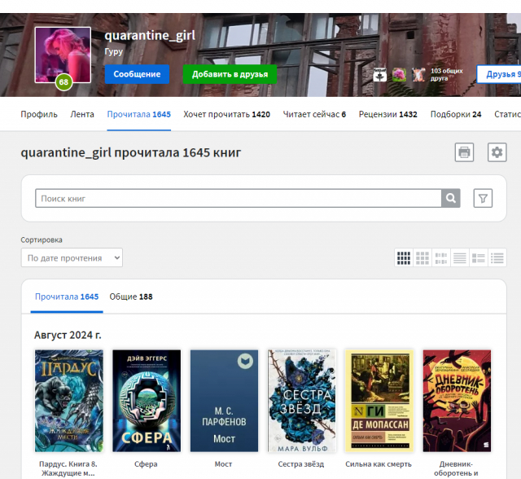The image size is (521, 479).
Task: Select the small-grid covers view icon
Action: (x=404, y=257)
